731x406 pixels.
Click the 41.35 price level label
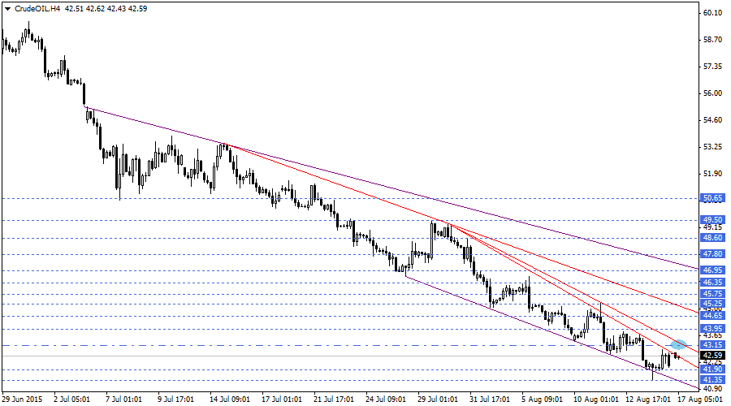click(712, 380)
